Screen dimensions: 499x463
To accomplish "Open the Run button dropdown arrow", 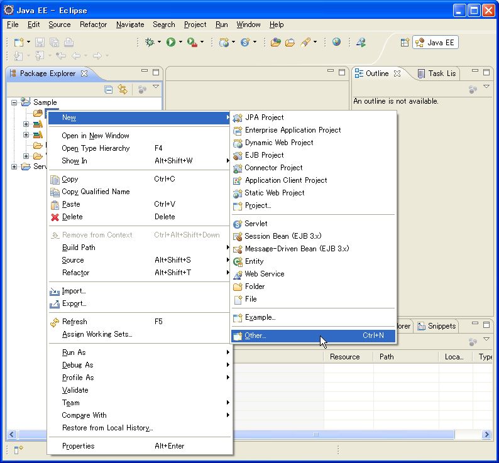I will [x=180, y=43].
